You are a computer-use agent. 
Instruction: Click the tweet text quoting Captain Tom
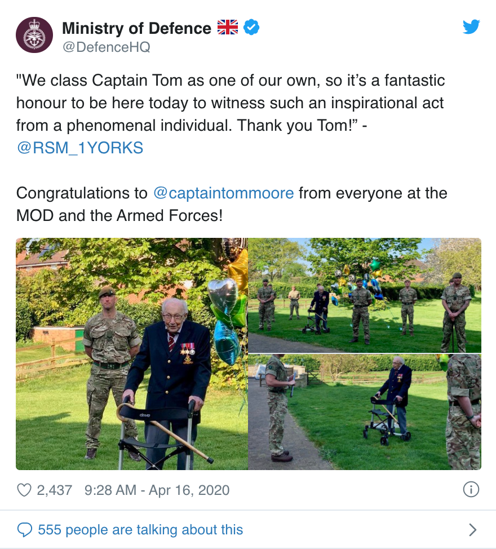(230, 103)
